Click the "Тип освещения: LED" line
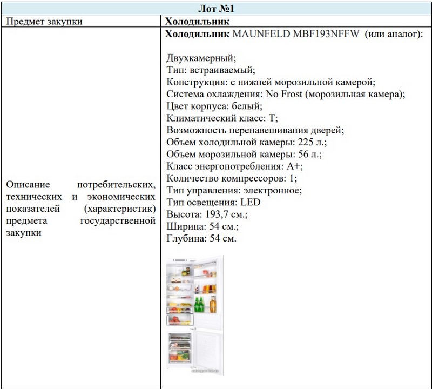Image resolution: width=432 pixels, height=389 pixels. 214,202
